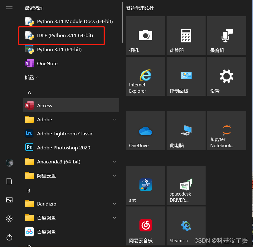
Task: Click the app list scrollbar
Action: (123, 22)
